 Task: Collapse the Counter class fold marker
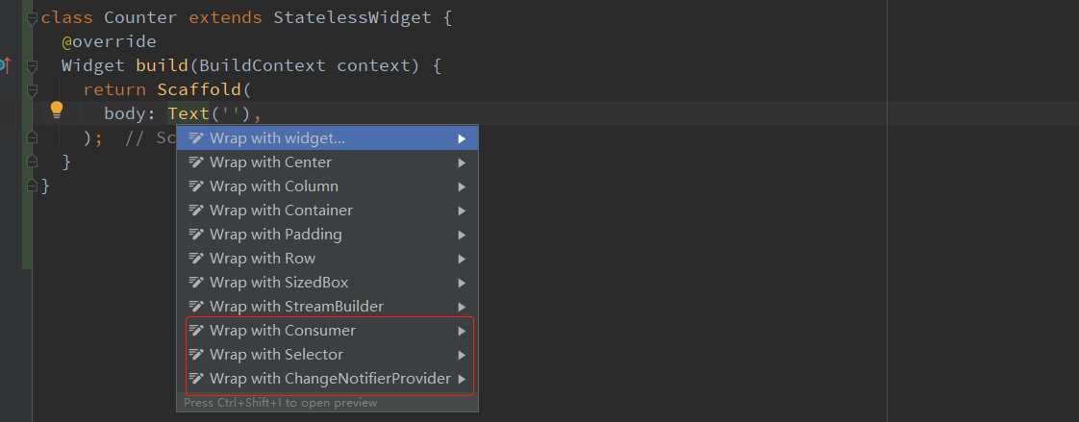click(33, 18)
